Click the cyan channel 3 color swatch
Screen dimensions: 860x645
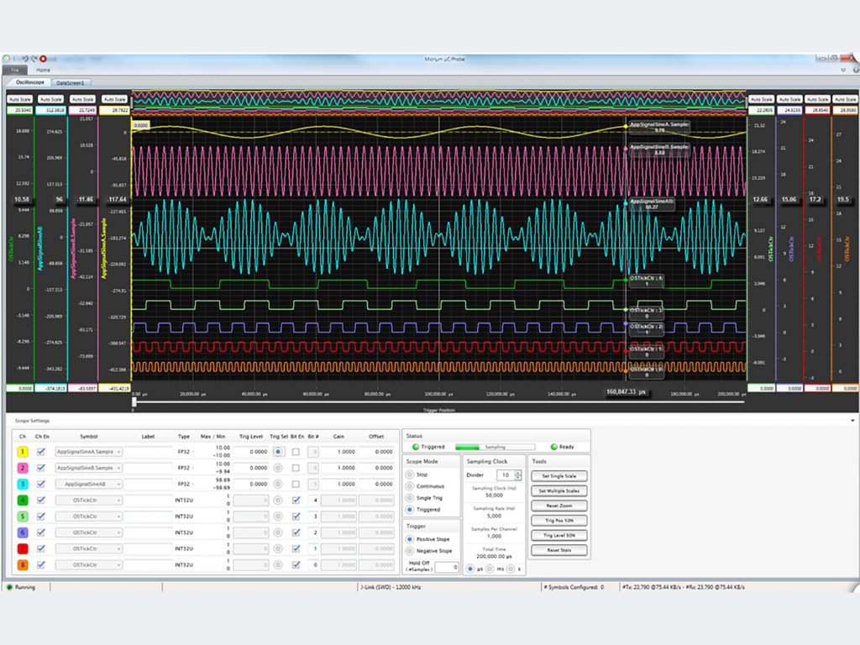pos(23,485)
